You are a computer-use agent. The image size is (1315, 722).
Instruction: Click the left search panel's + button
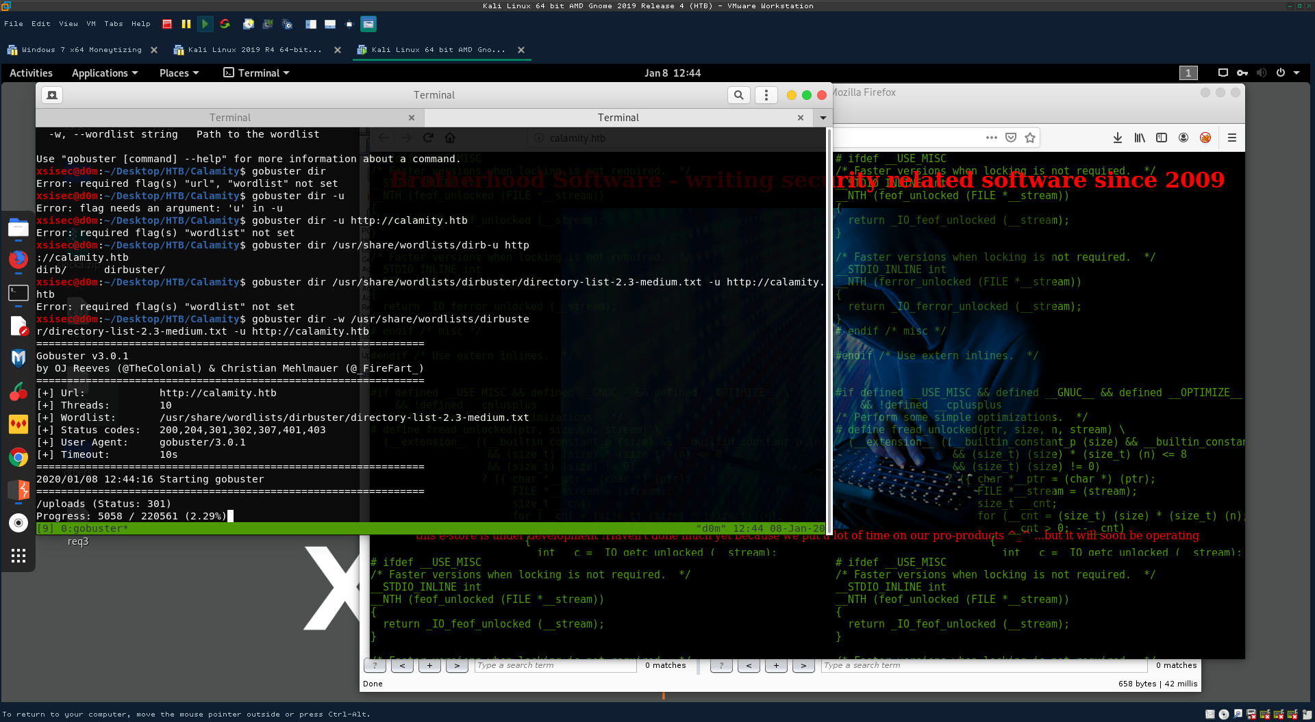pyautogui.click(x=429, y=665)
